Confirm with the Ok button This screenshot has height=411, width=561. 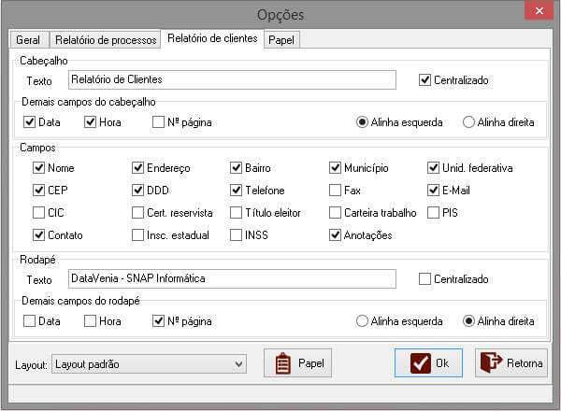point(428,362)
